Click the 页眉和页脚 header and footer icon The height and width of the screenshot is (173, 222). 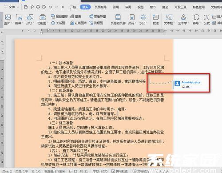coord(118,20)
